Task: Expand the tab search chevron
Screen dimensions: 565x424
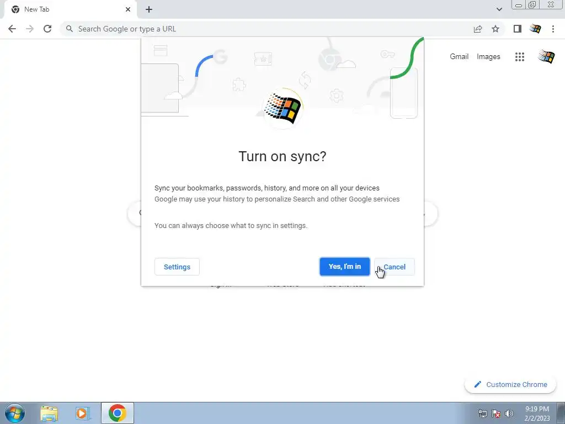Action: pyautogui.click(x=499, y=9)
